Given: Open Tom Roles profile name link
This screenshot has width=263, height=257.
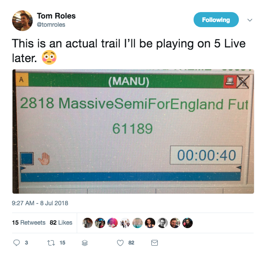Looking at the screenshot, I should [x=56, y=16].
